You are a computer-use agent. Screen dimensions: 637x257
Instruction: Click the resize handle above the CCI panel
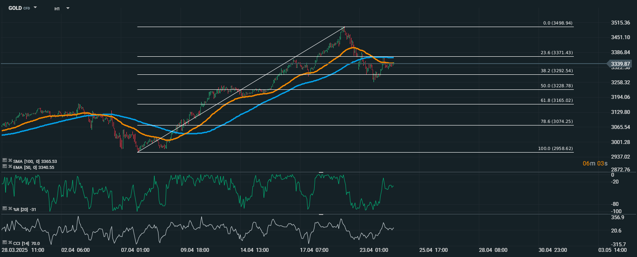(x=321, y=214)
